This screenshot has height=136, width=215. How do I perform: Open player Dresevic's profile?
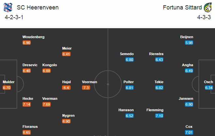[30, 65]
